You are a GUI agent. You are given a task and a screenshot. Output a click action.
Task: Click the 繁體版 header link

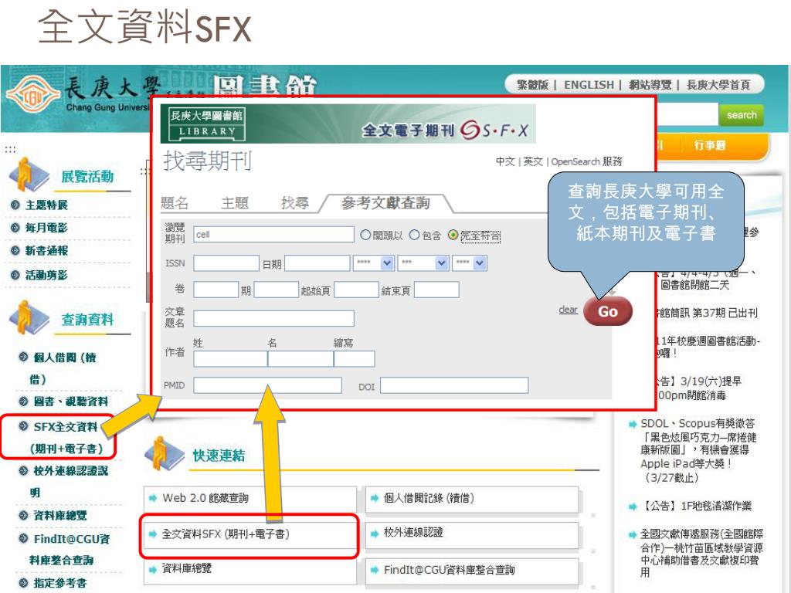[532, 85]
